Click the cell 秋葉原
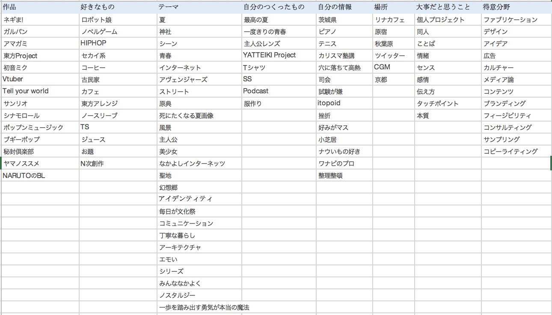The width and height of the screenshot is (552, 315). (393, 44)
